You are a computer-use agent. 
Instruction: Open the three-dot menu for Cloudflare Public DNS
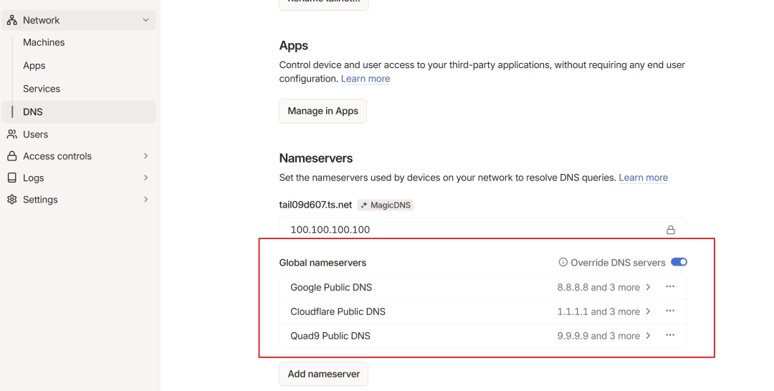(x=670, y=311)
